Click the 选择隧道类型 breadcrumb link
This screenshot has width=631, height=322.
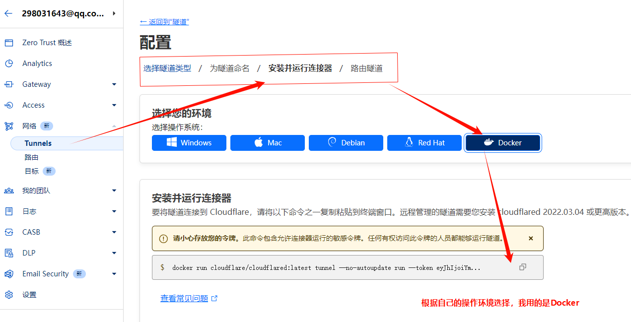[x=167, y=68]
